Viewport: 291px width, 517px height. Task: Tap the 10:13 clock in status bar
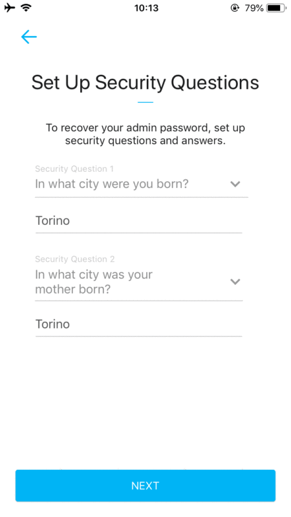point(146,8)
